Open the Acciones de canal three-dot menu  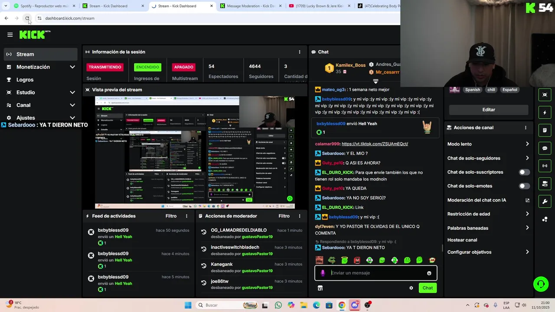click(526, 128)
